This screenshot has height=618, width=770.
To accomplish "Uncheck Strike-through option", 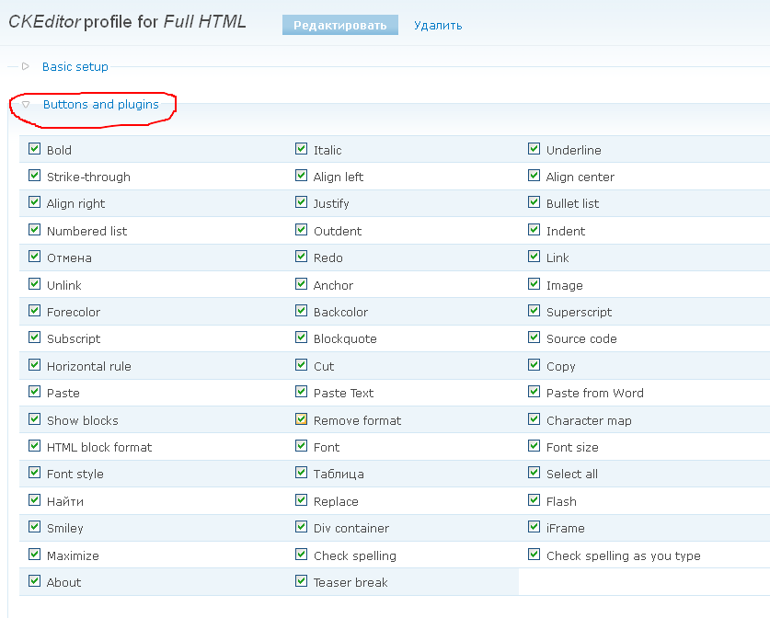I will 34,176.
